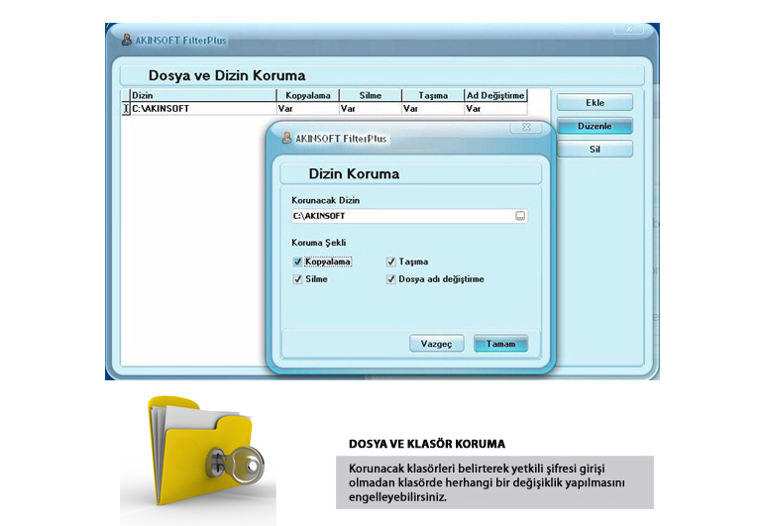Open folder browse button in path field

click(x=520, y=216)
